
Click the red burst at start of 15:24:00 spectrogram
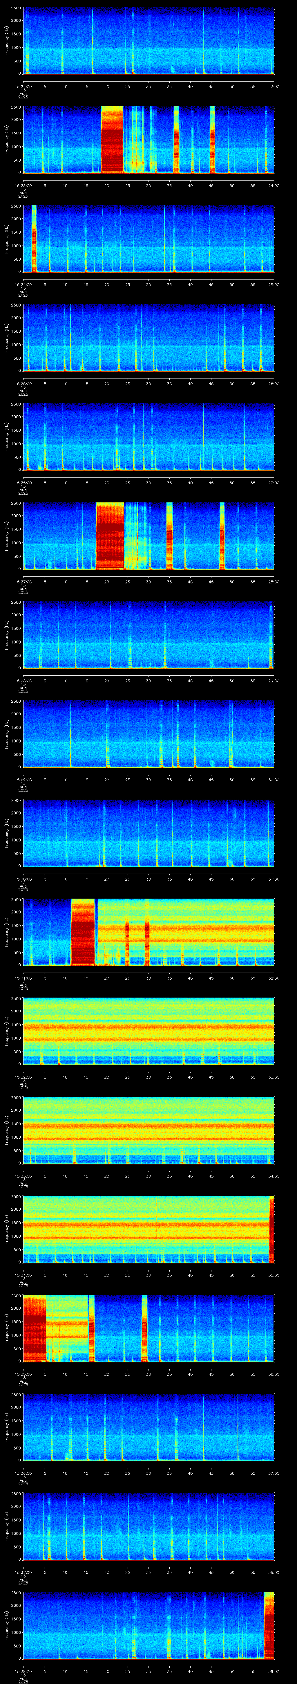click(34, 239)
